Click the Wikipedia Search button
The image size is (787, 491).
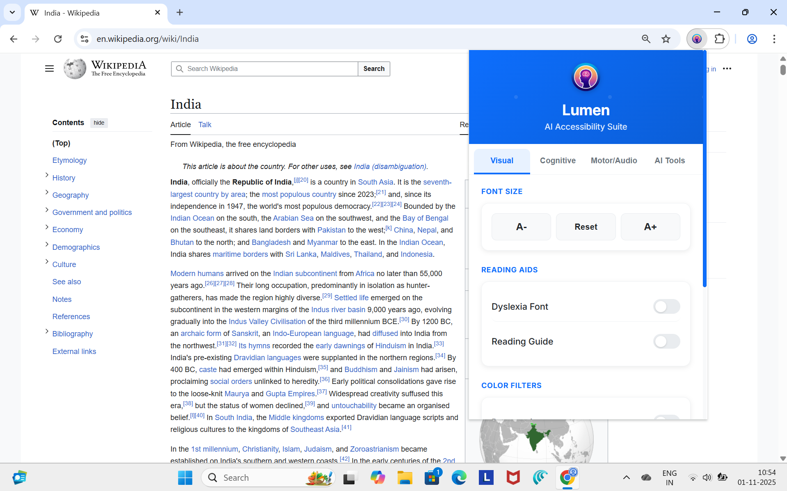pyautogui.click(x=374, y=69)
